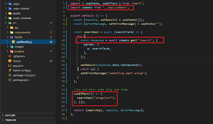Click the return statement on line 27
The width and height of the screenshot is (213, 124).
[109, 110]
